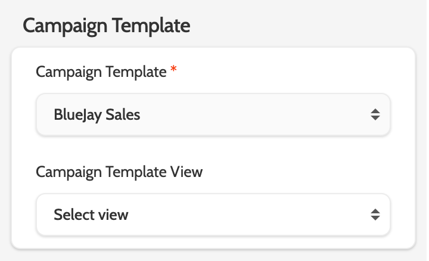Open the Select view dropdown
Viewport: 429px width, 261px height.
pos(213,214)
